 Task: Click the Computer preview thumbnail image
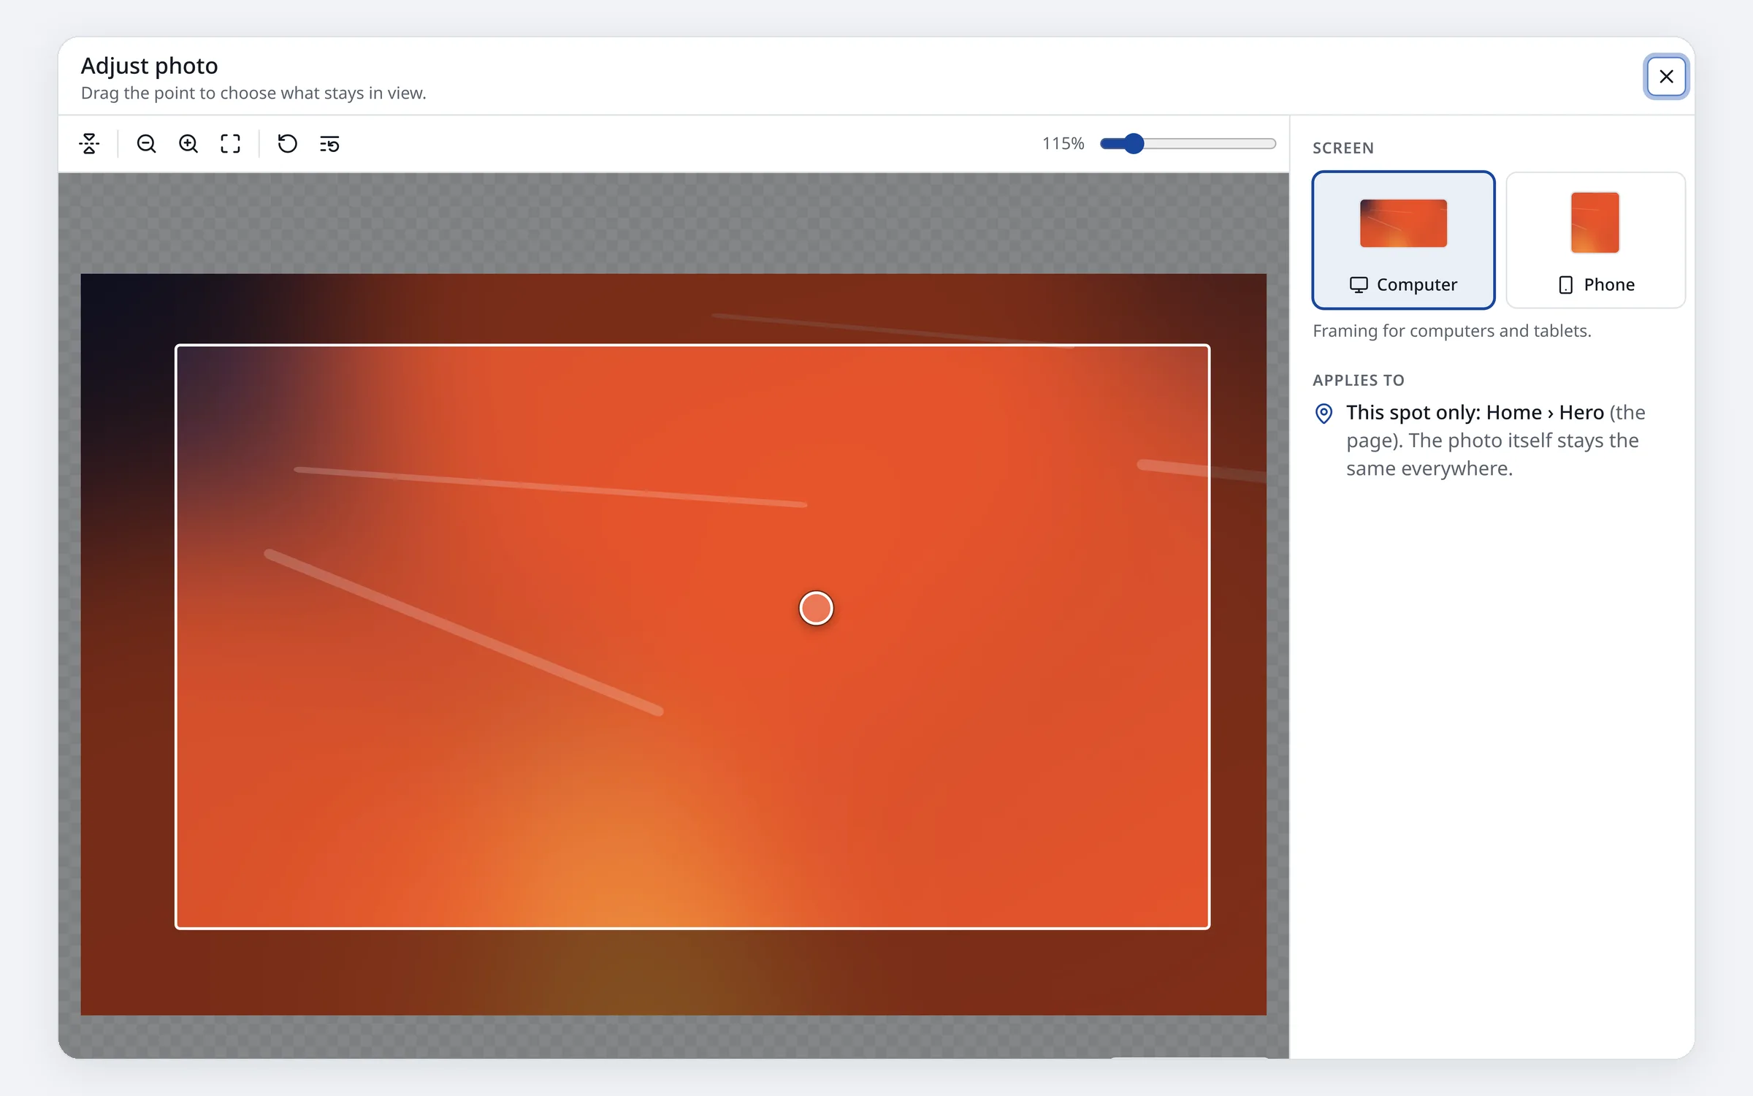(1403, 223)
